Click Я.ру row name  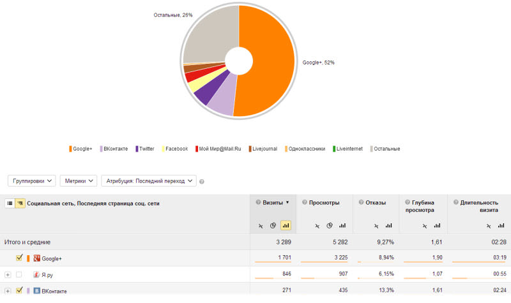click(x=47, y=275)
